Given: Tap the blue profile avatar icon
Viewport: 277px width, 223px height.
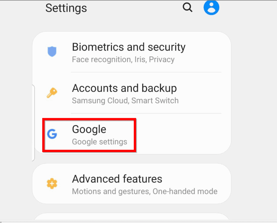Looking at the screenshot, I should coord(211,7).
